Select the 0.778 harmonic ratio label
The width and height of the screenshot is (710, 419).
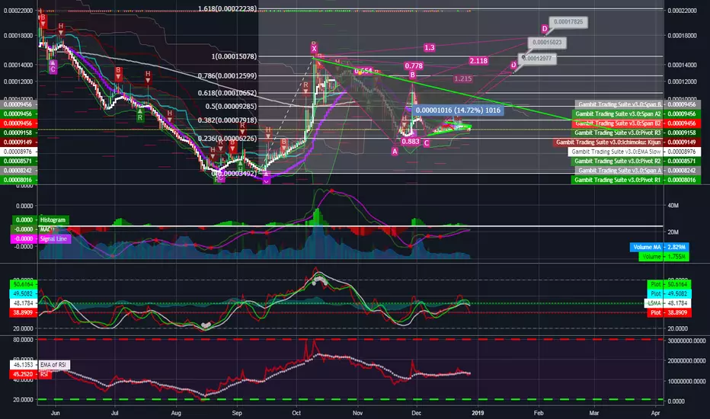[x=414, y=66]
